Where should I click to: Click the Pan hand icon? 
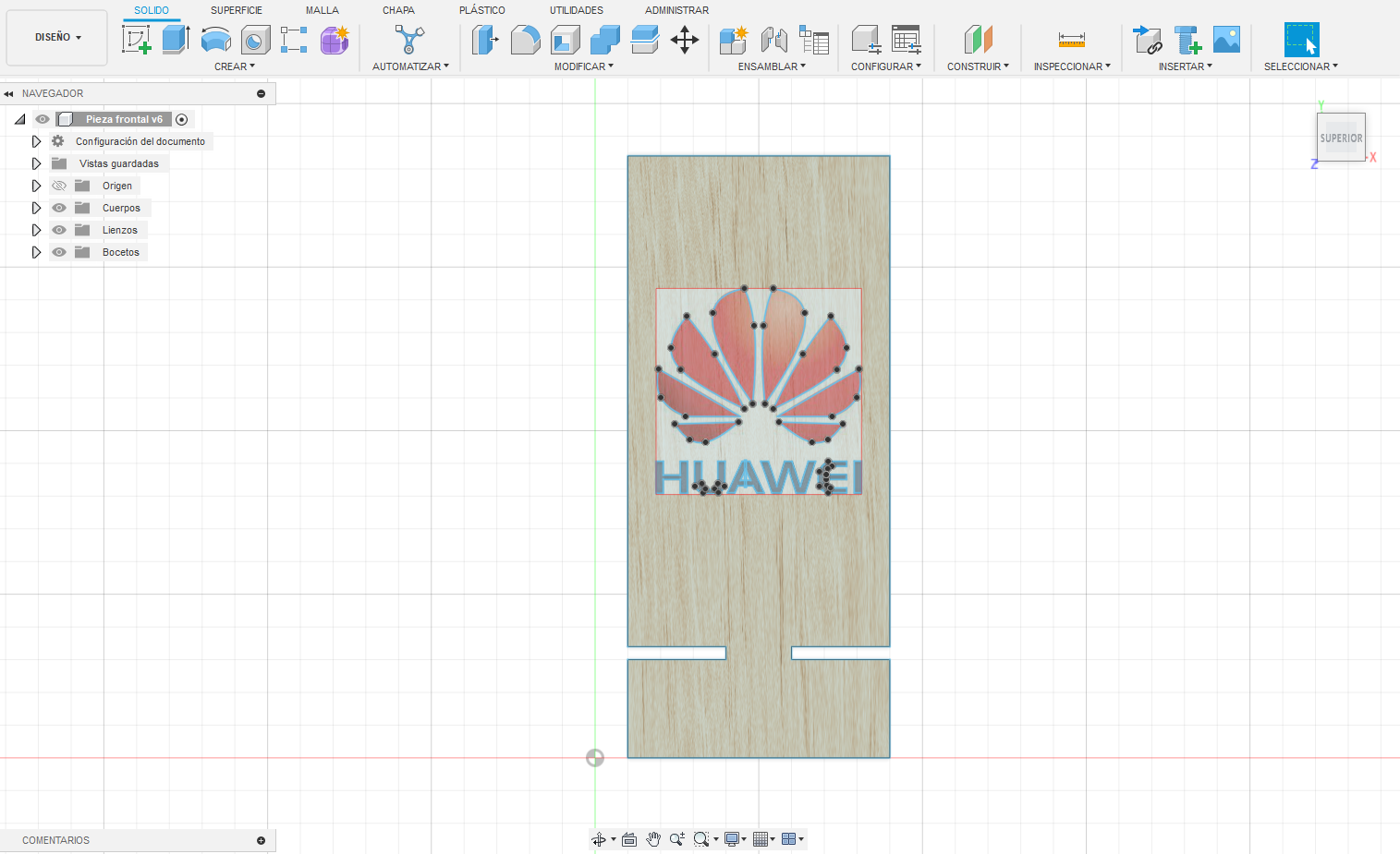[x=653, y=839]
